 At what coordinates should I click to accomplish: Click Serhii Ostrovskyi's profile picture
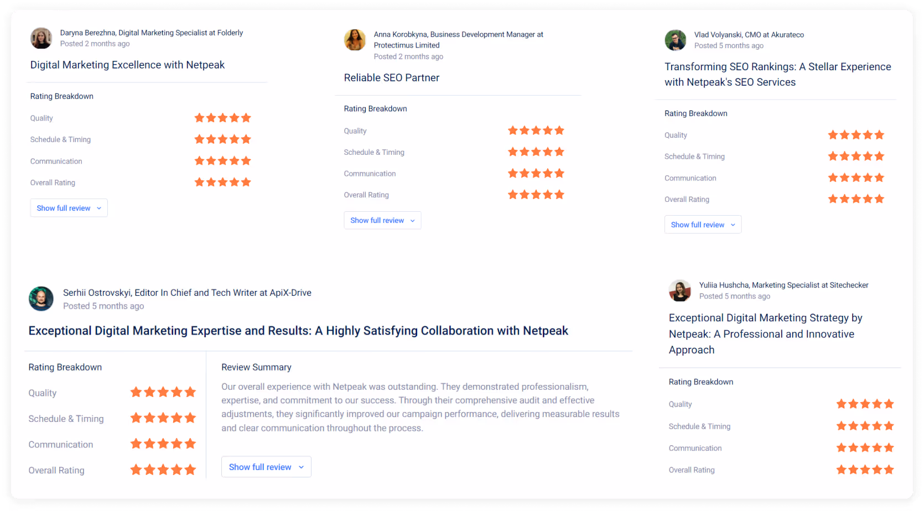[x=41, y=299]
